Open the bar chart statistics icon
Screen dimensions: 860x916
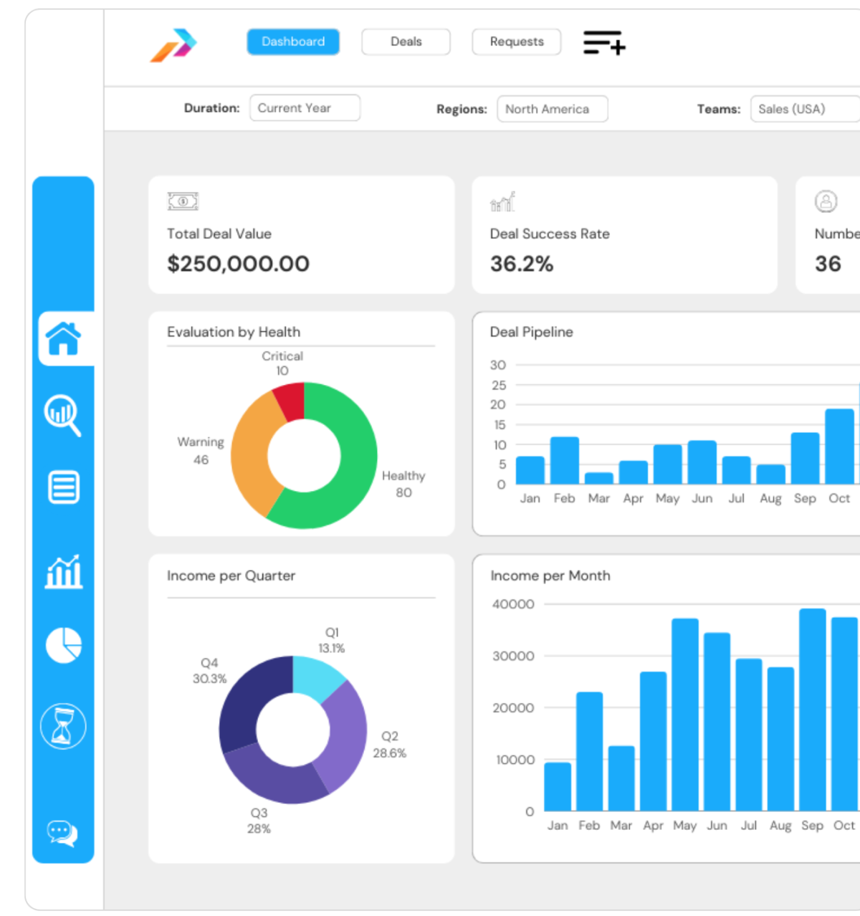click(x=64, y=573)
